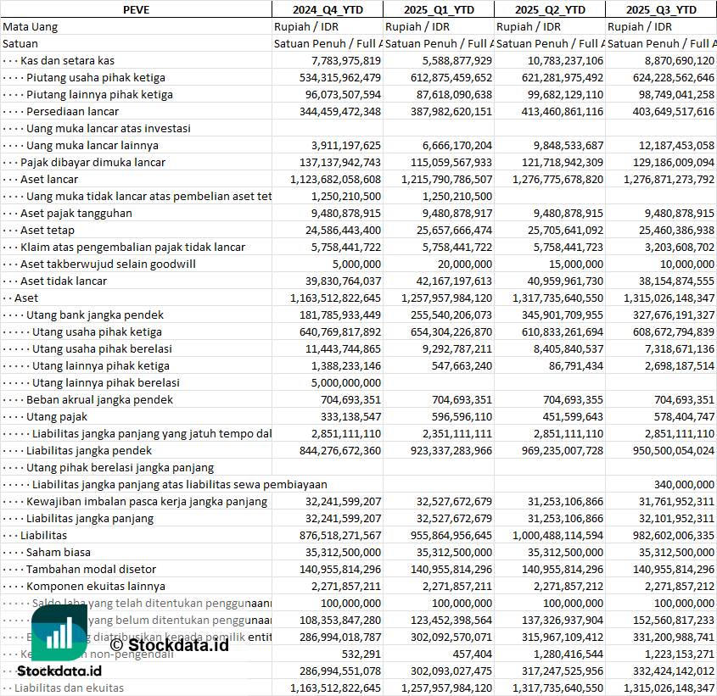This screenshot has height=696, width=717.
Task: Click Beban akrual jangka pendek label
Action: point(99,400)
